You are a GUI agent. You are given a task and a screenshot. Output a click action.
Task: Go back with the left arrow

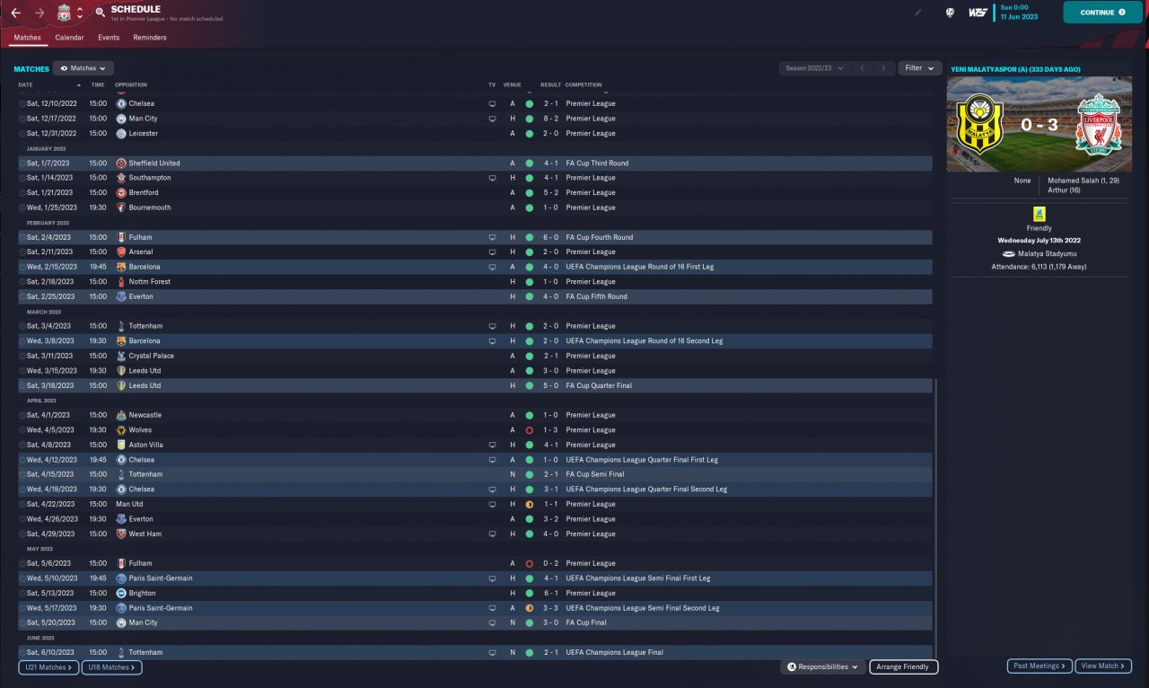point(16,13)
